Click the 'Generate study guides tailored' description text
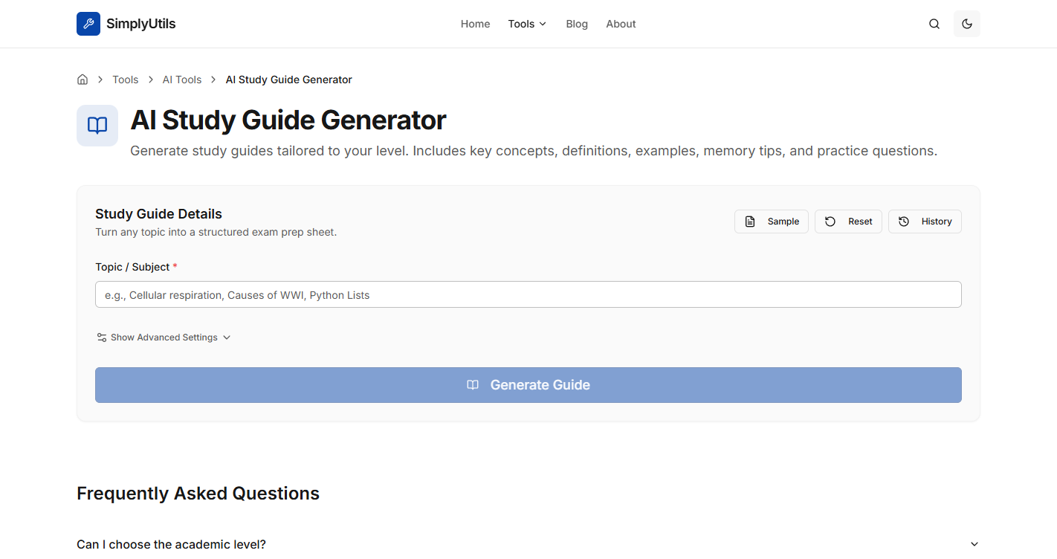1057x559 pixels. [534, 151]
